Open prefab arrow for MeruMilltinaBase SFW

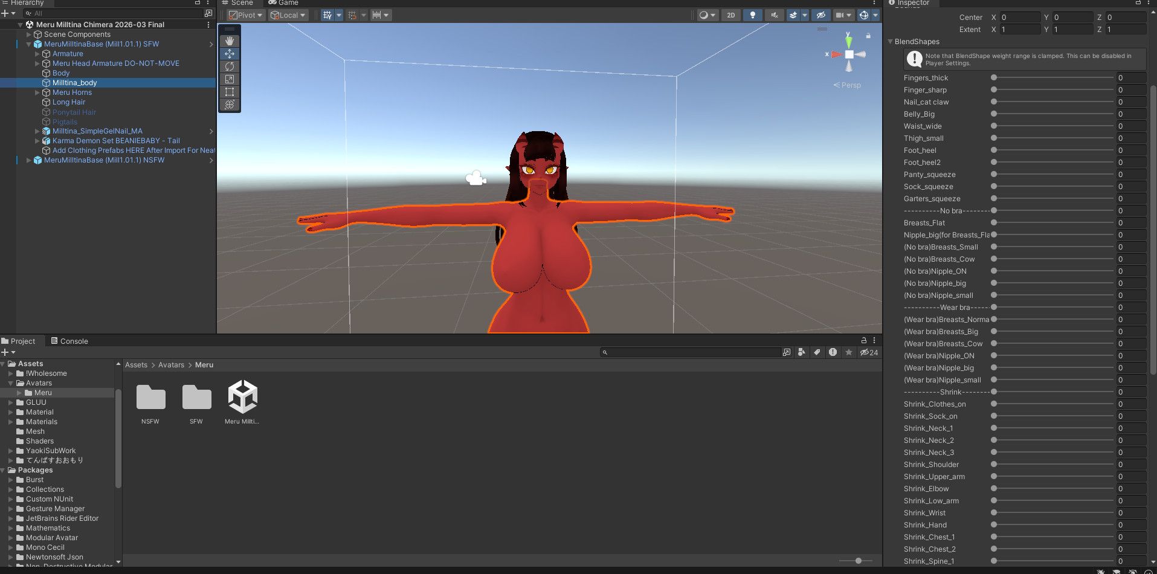211,44
